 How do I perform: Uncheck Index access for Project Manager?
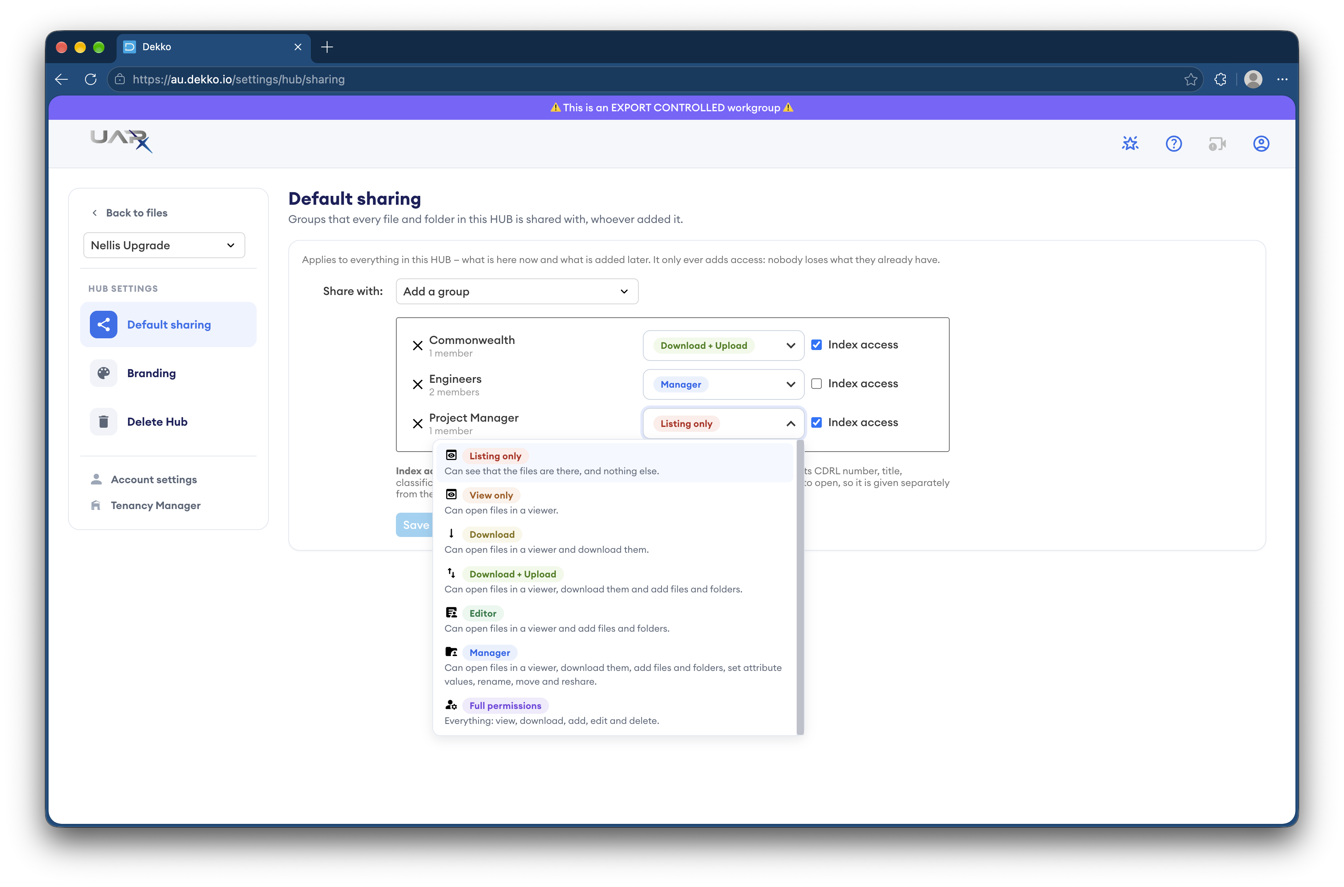coord(816,422)
